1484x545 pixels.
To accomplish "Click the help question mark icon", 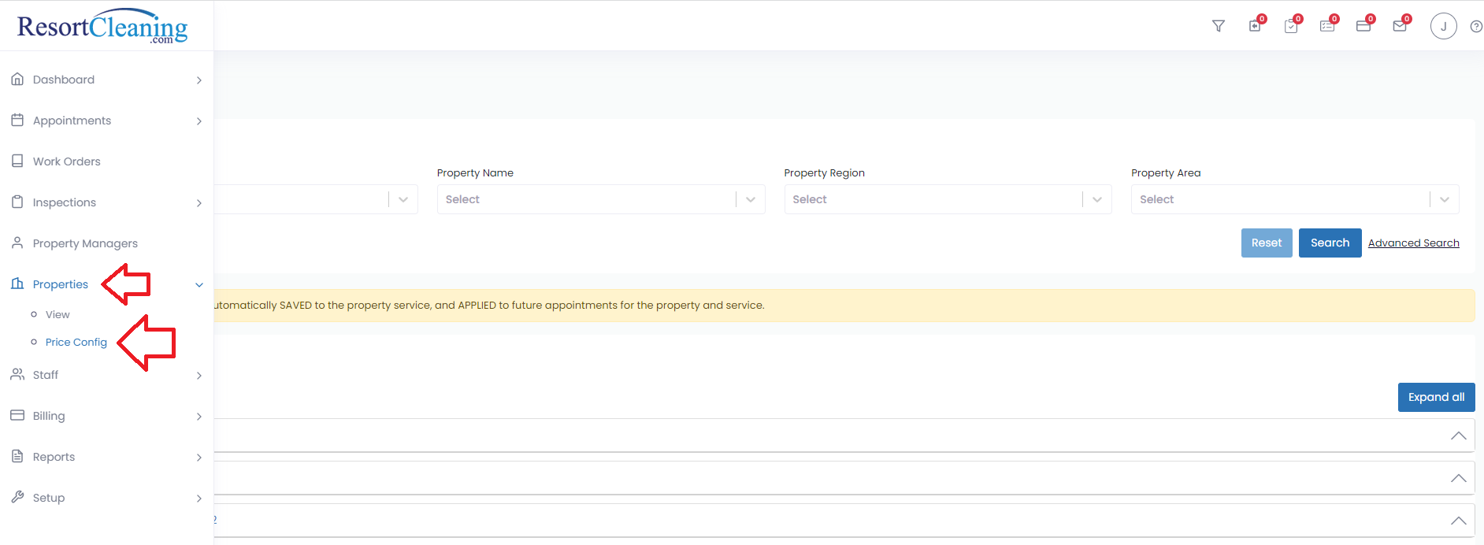I will pos(1476,26).
